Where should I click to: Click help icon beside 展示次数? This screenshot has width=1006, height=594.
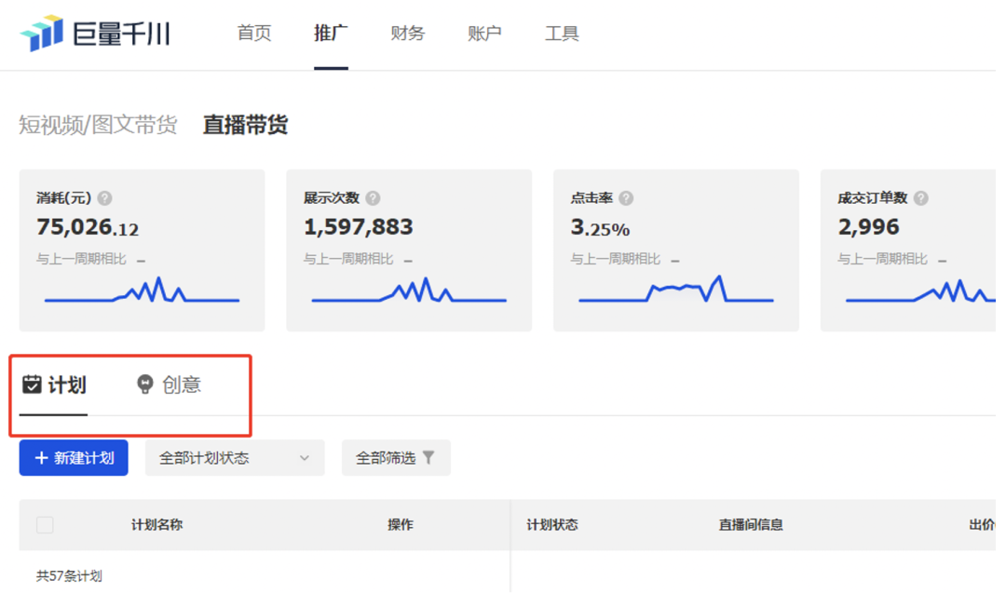tap(373, 198)
